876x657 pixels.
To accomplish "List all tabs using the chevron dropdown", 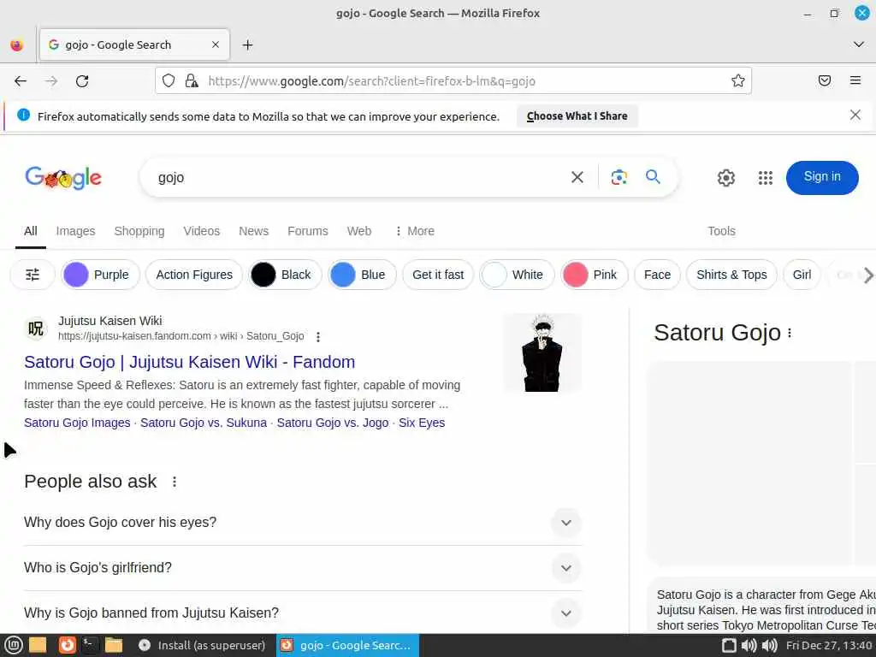I will (859, 44).
